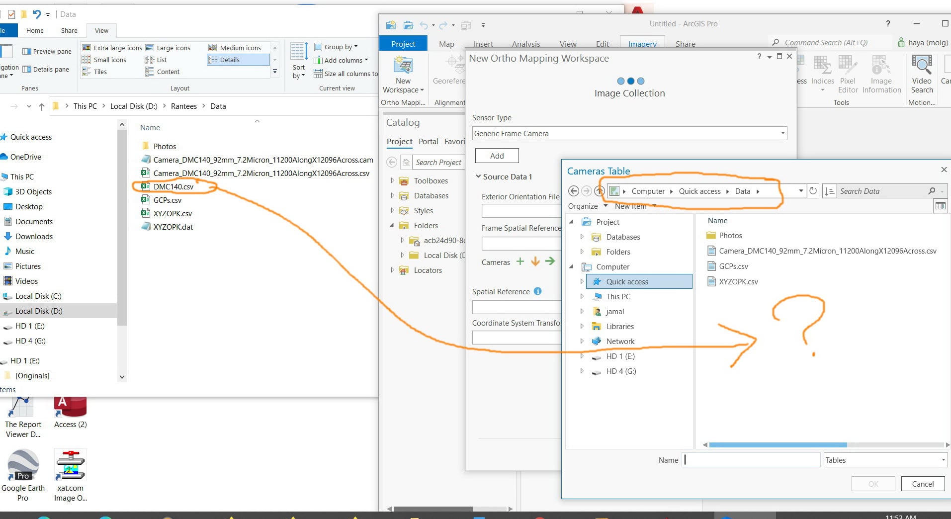Click refresh icon in Cameras Table dialog
This screenshot has height=519, width=951.
tap(813, 191)
